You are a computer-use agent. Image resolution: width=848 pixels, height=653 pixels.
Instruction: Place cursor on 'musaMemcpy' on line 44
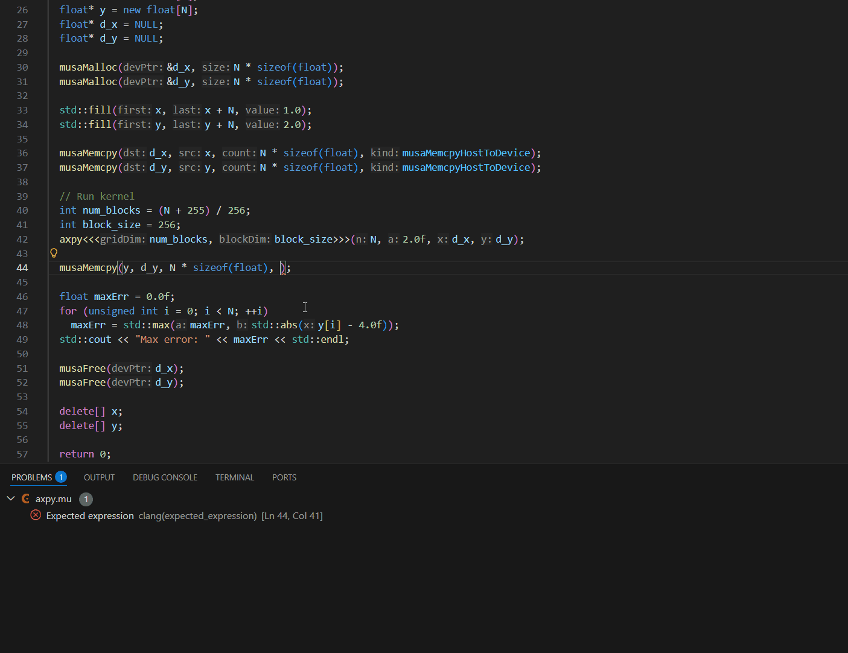tap(88, 267)
